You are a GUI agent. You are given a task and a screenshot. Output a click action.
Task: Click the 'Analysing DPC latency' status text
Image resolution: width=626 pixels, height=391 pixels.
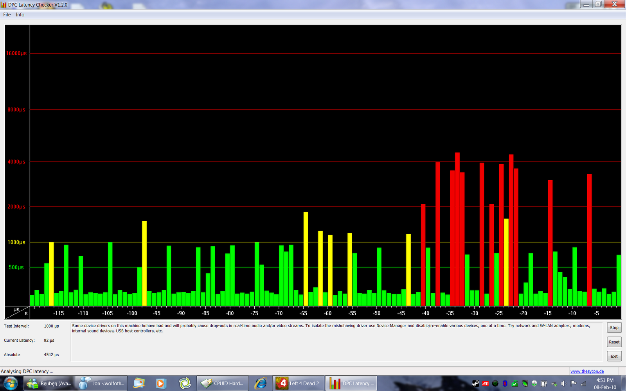(x=27, y=371)
